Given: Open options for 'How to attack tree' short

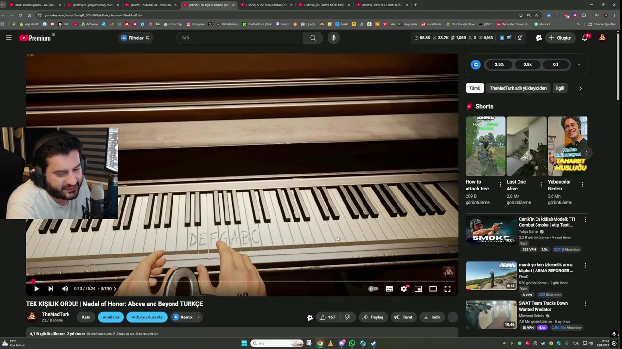Looking at the screenshot, I should click(x=500, y=184).
